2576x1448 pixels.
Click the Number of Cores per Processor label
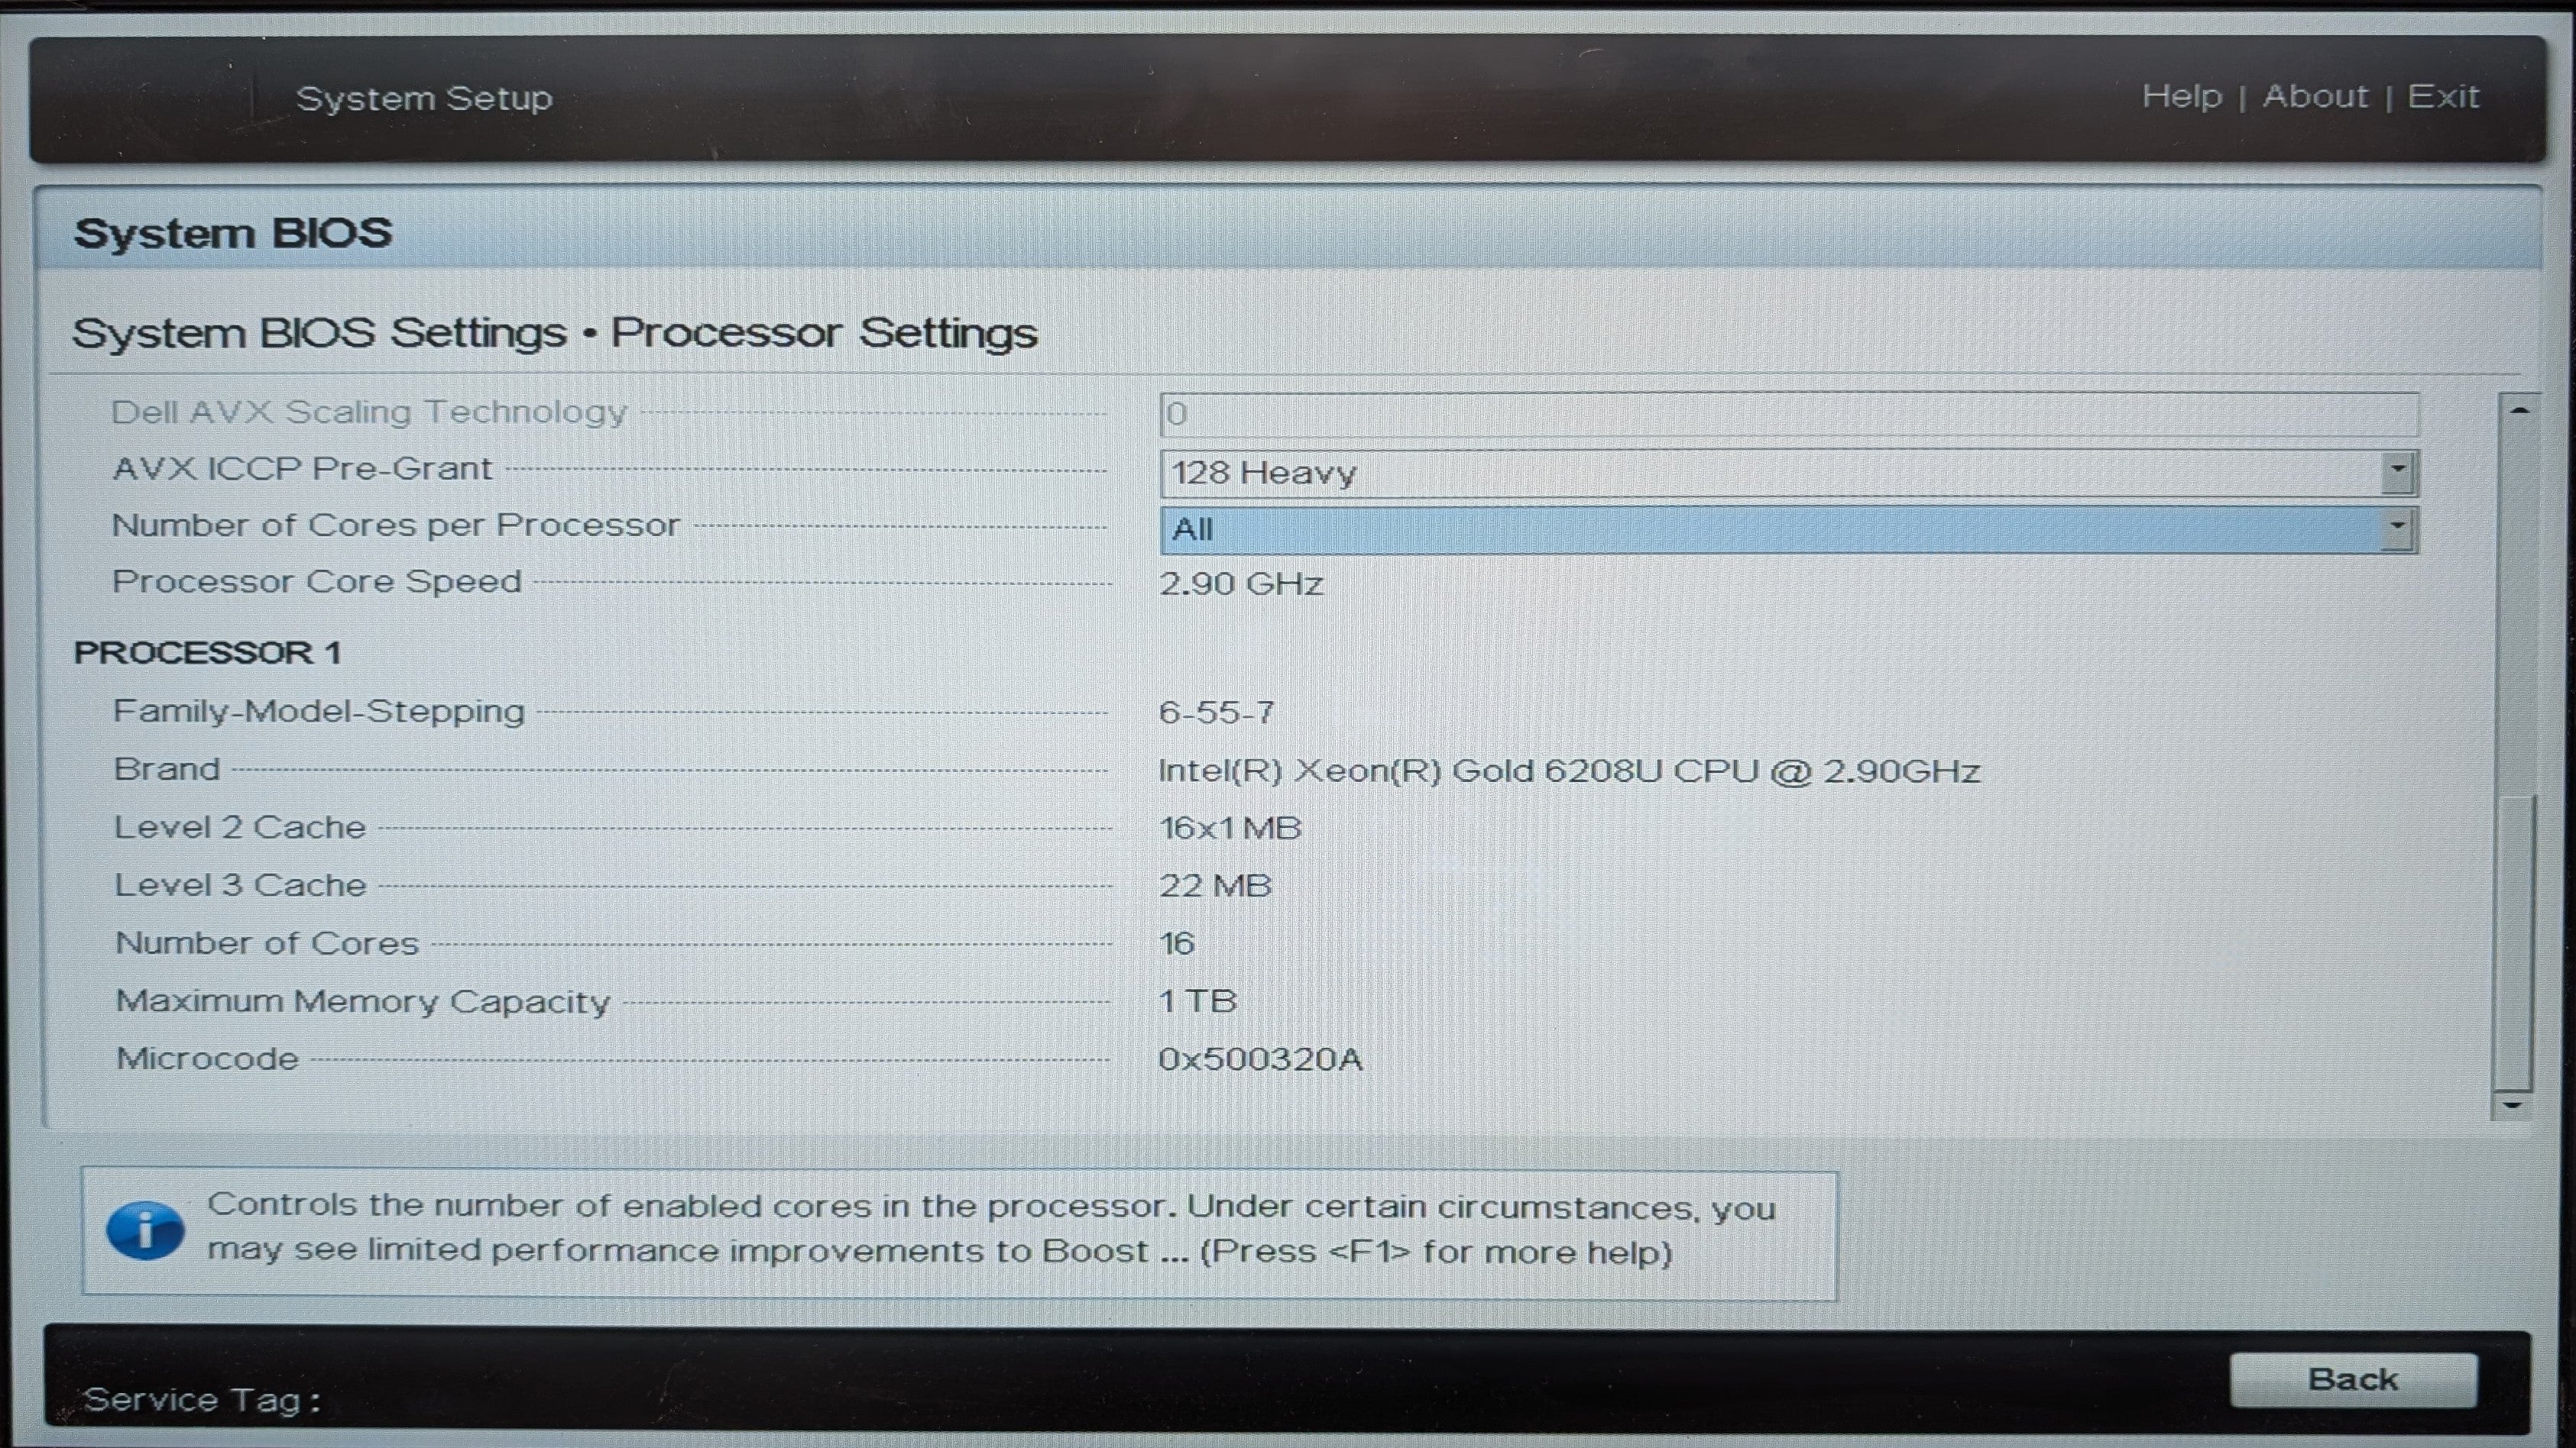point(395,525)
